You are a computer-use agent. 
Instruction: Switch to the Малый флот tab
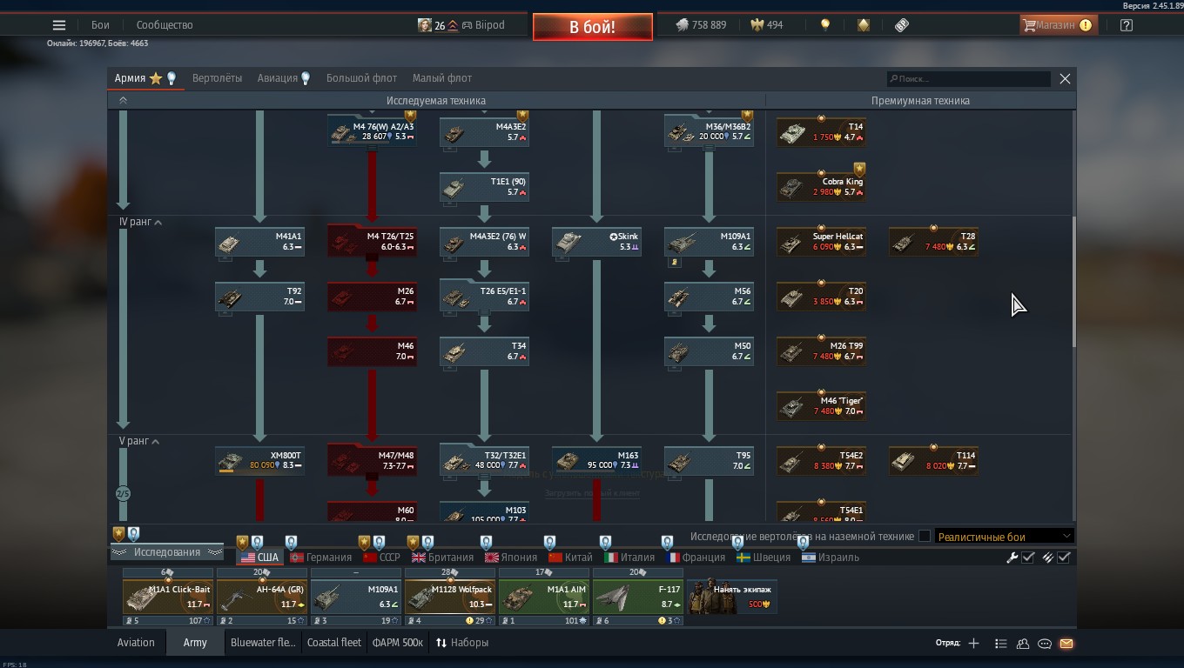[442, 78]
